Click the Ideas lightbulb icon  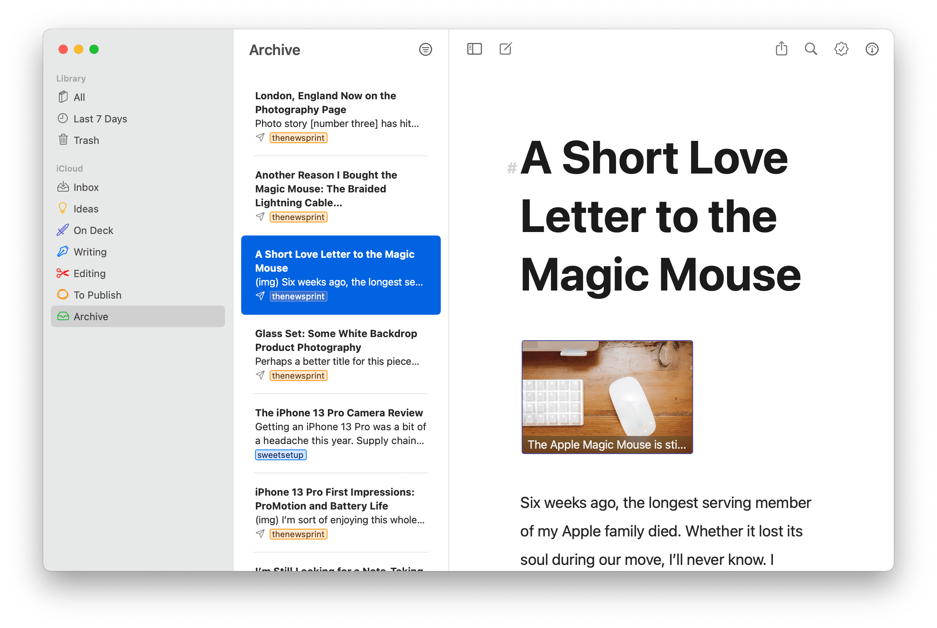63,208
